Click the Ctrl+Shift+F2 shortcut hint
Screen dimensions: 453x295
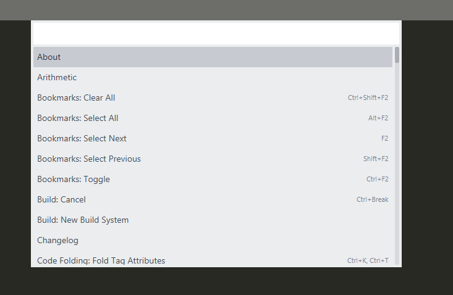[x=368, y=98]
